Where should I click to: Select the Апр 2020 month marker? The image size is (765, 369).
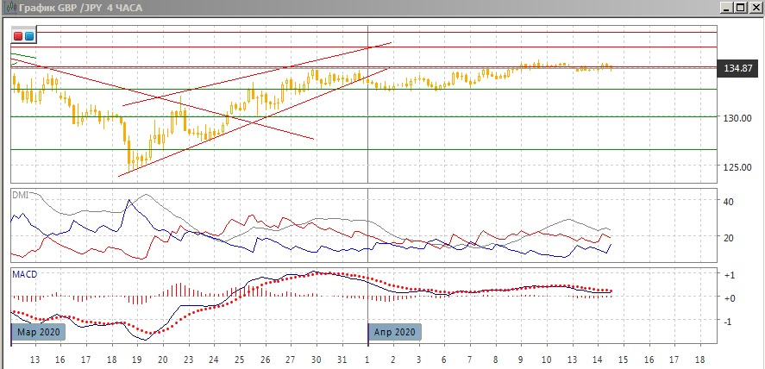point(396,331)
